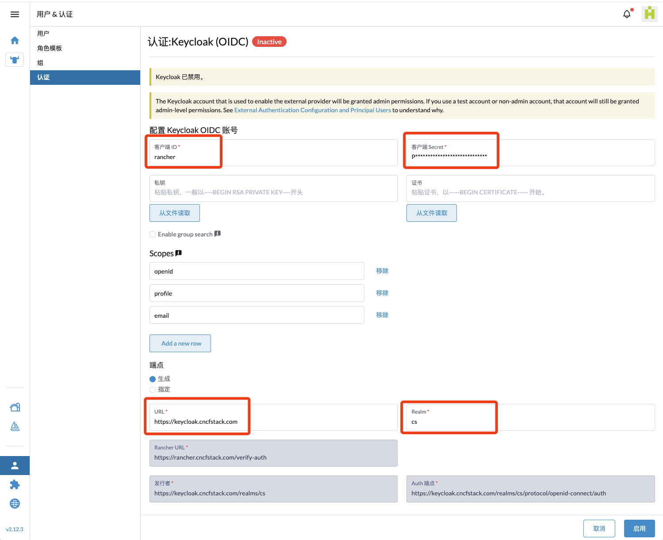Open the 角色模板 menu item
663x540 pixels.
click(50, 48)
